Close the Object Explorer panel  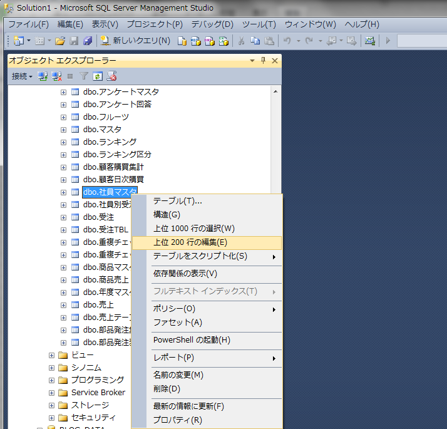pyautogui.click(x=275, y=61)
